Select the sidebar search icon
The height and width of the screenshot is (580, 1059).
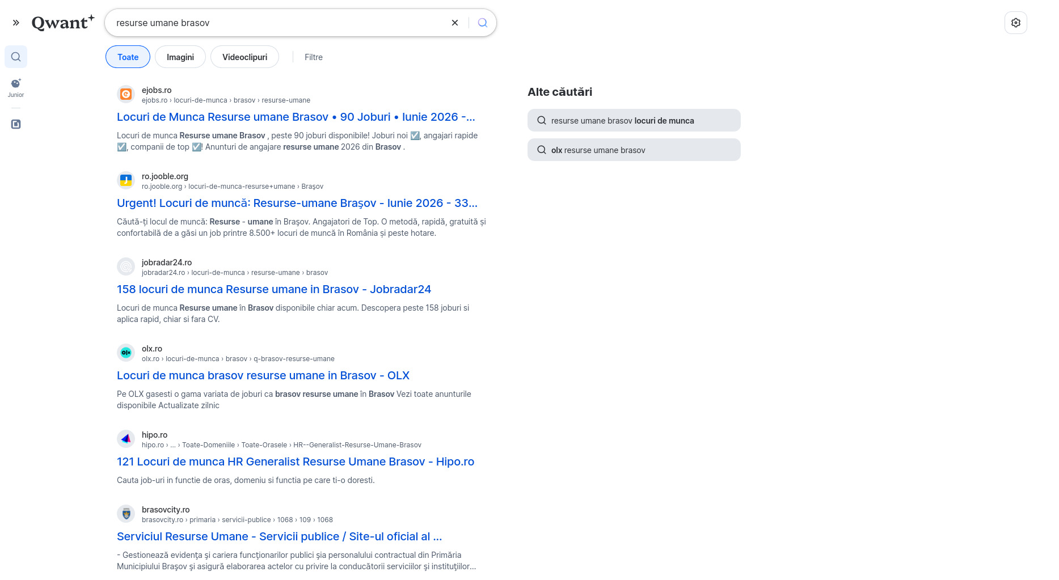point(16,57)
